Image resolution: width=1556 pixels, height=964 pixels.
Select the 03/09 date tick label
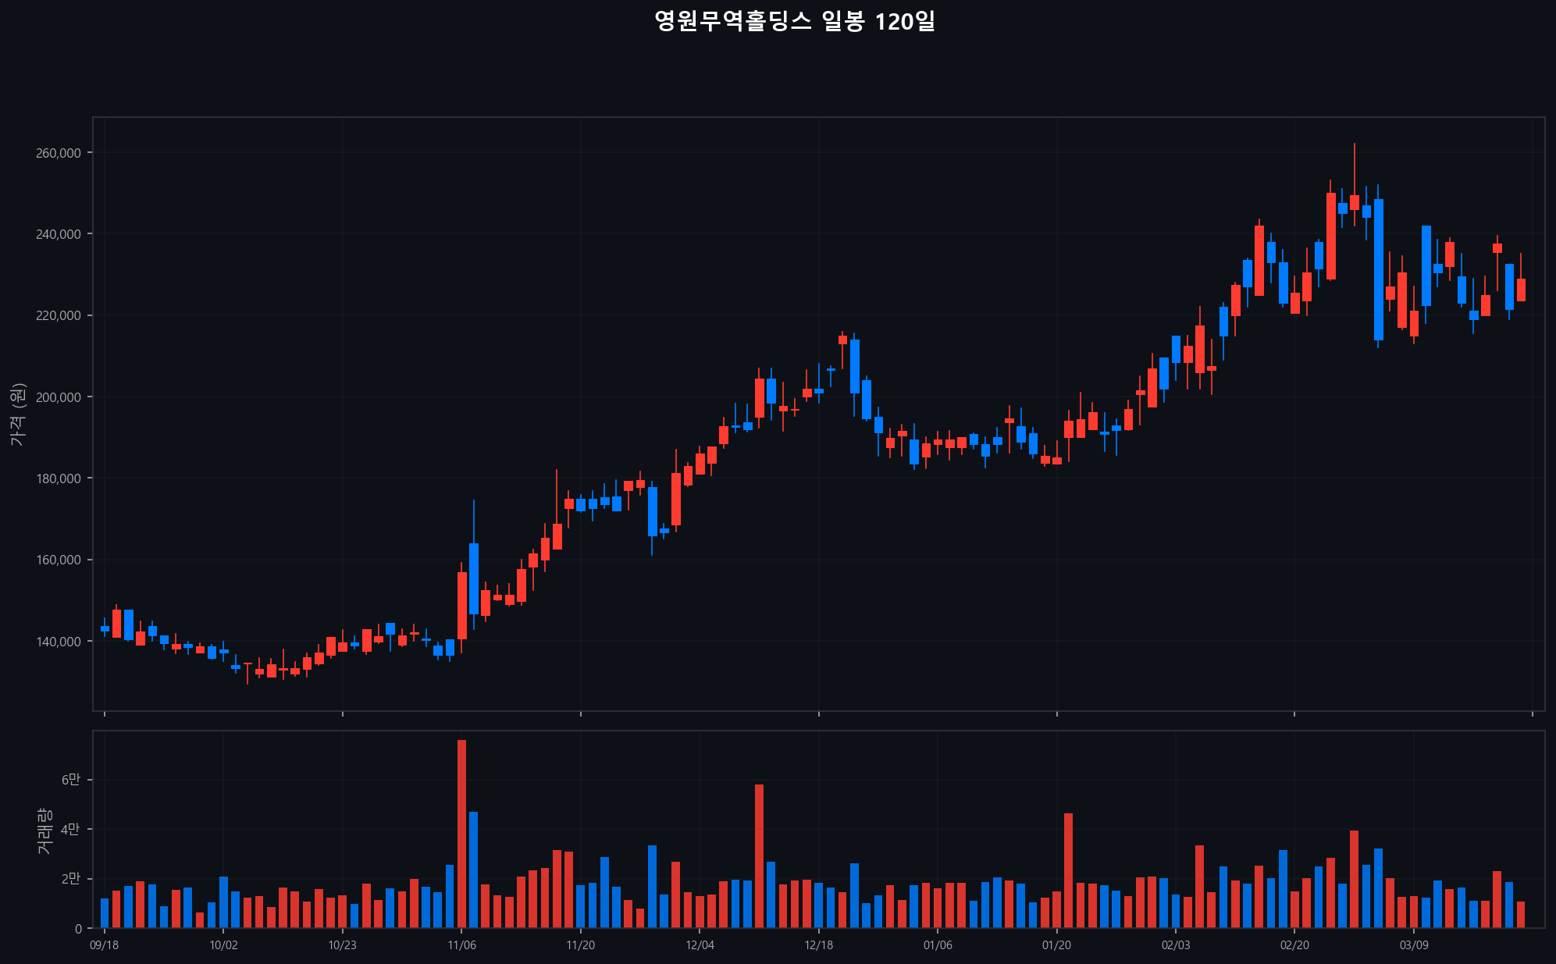1414,945
